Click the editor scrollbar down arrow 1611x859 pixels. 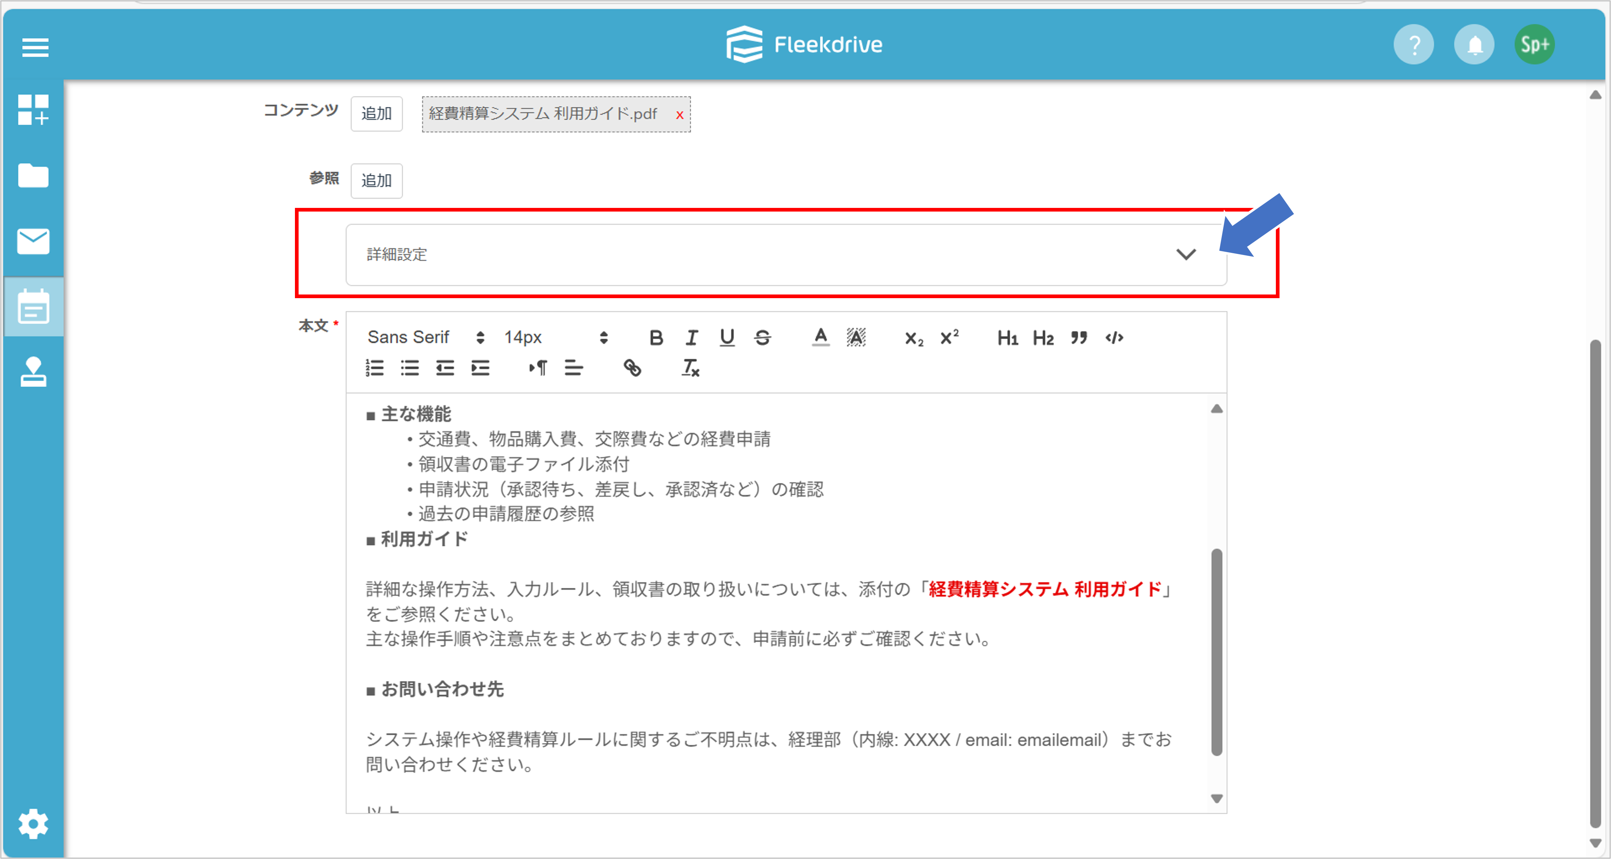pos(1216,799)
